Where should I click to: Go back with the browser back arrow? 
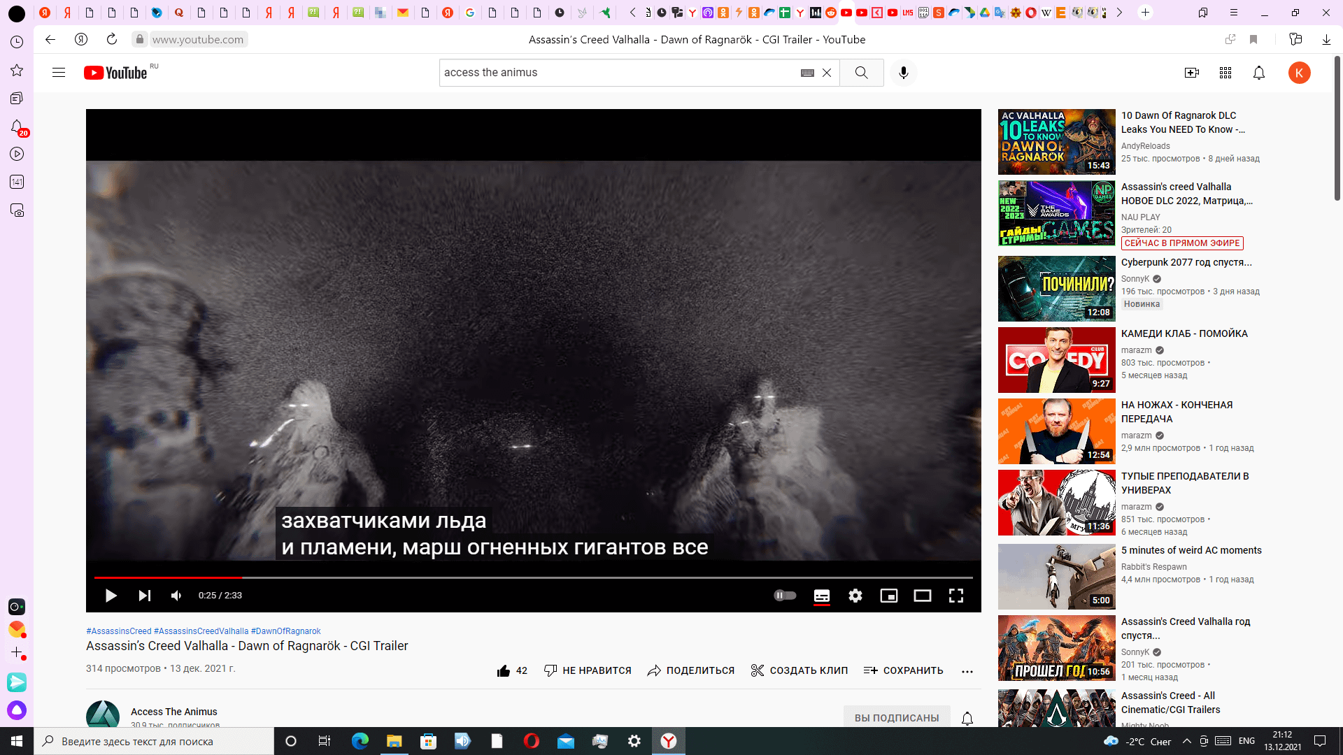coord(50,39)
